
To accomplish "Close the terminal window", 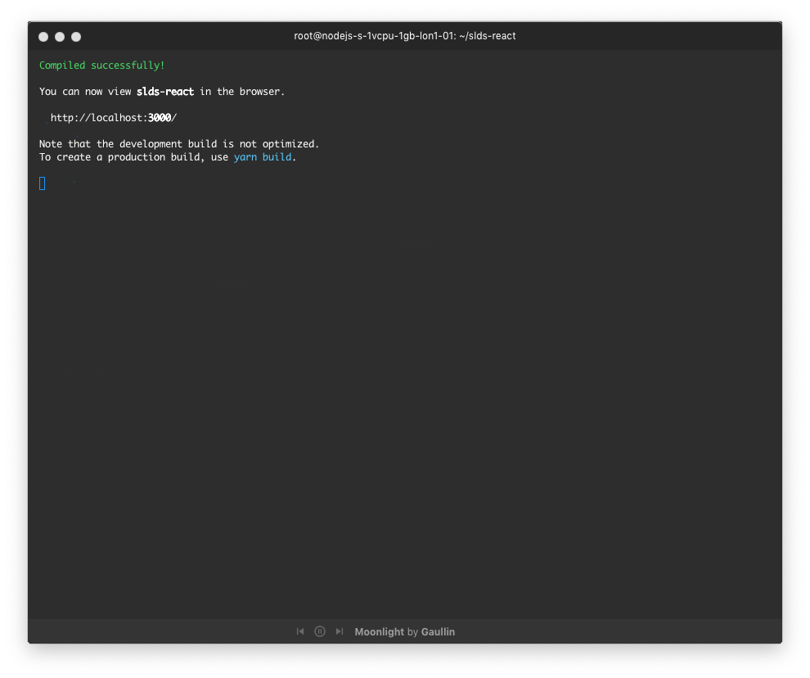I will 43,37.
